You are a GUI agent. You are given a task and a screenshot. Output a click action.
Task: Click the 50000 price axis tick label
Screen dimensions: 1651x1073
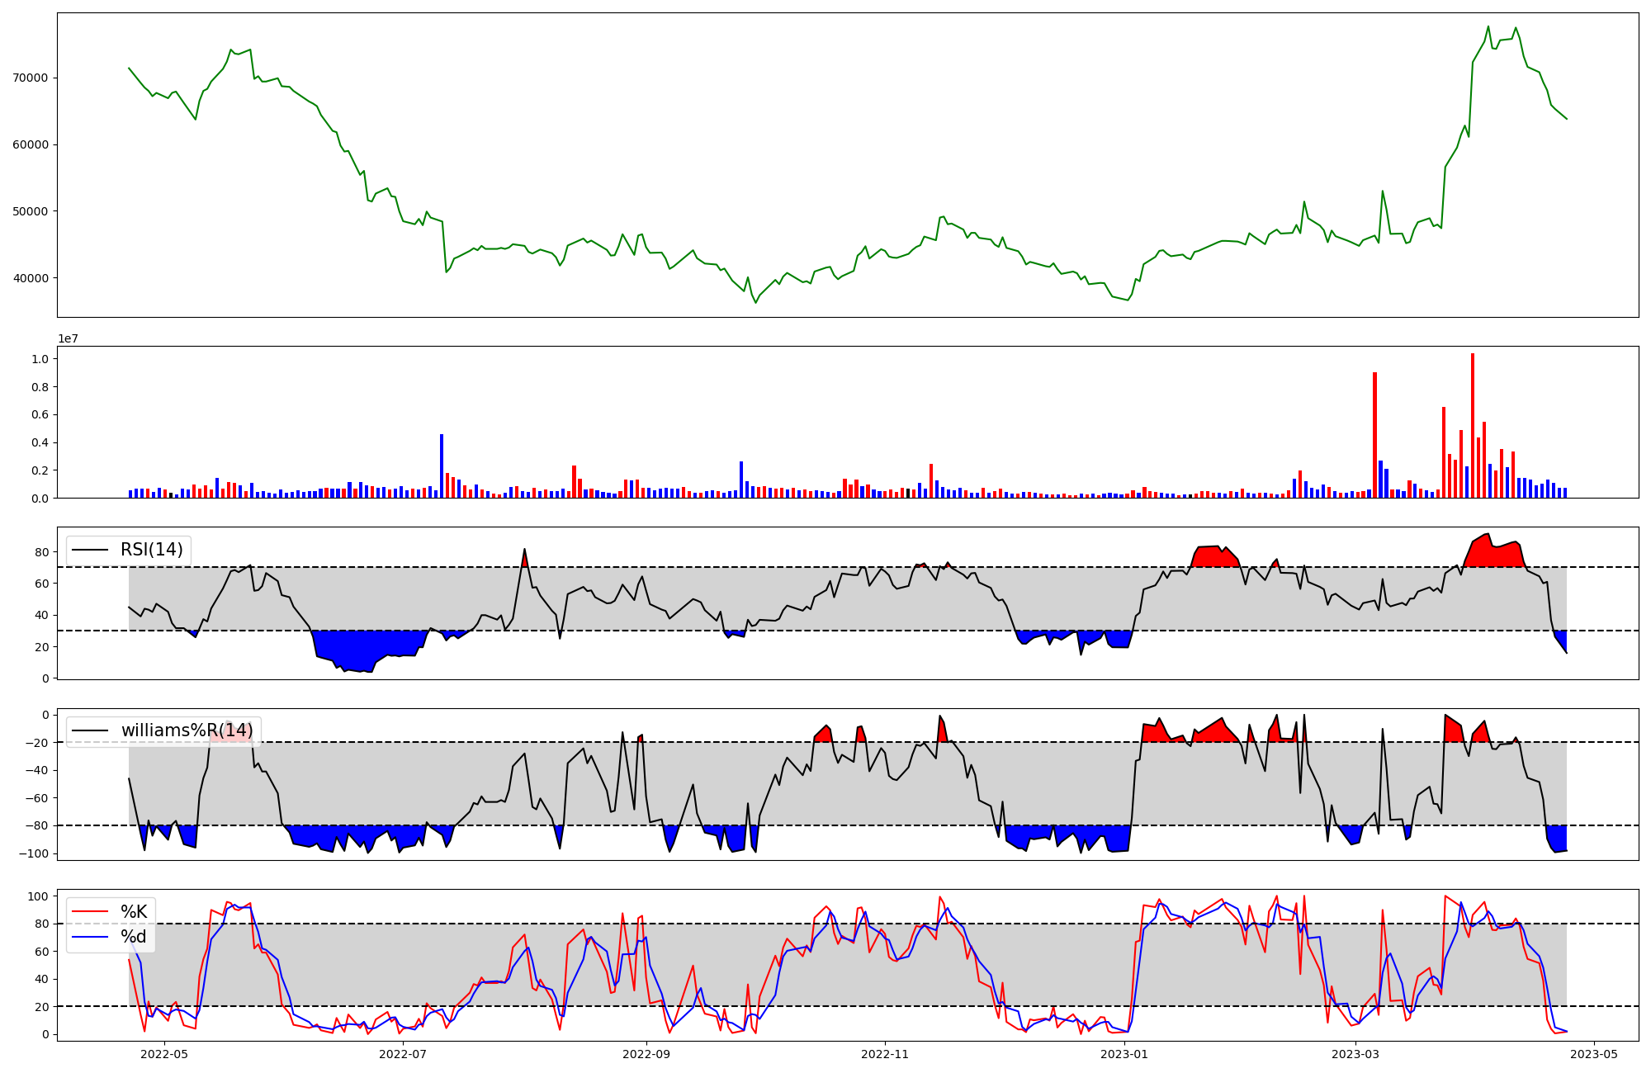click(31, 211)
